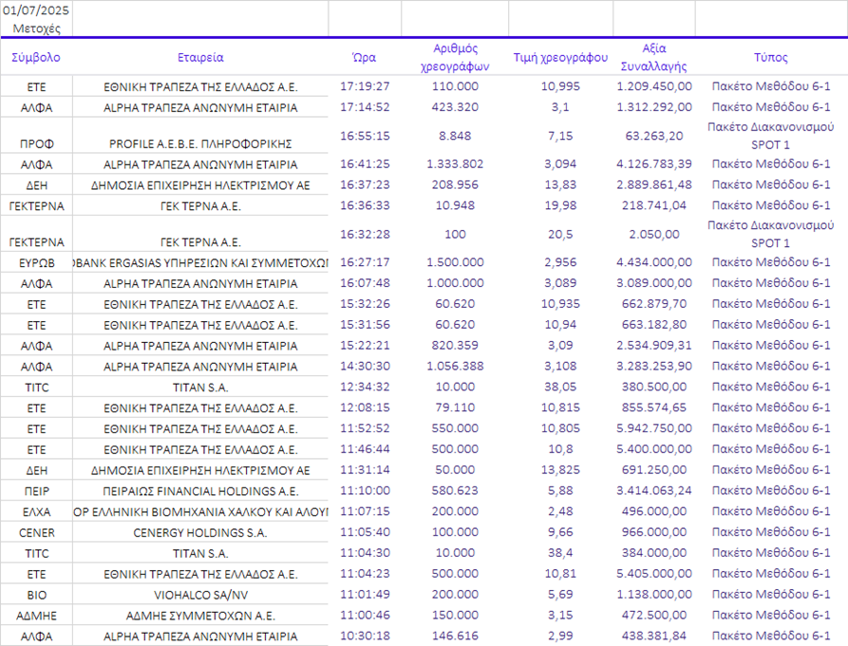
Task: Click value 3.089.000,00
Action: tap(654, 283)
